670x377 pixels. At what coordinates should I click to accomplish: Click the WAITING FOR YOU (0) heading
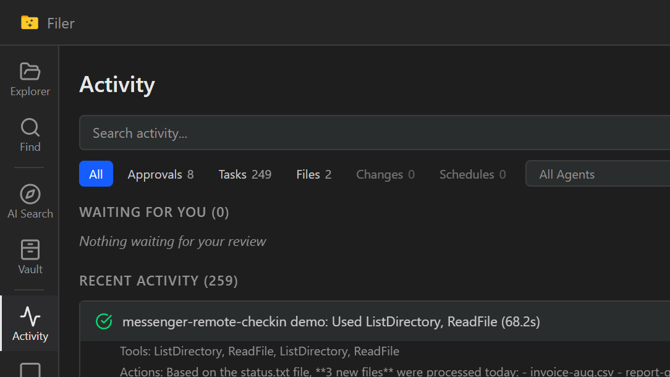(x=154, y=213)
